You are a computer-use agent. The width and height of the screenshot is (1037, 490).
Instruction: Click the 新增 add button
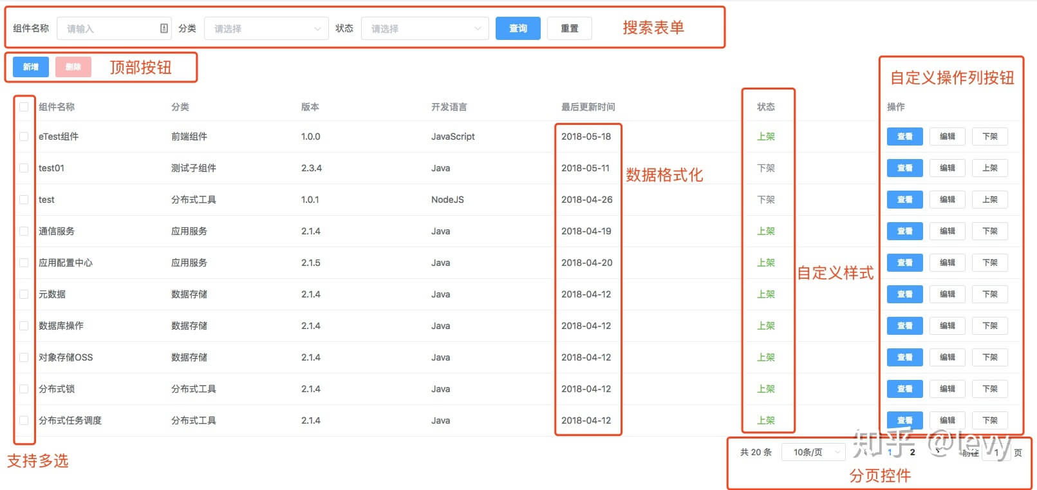31,67
